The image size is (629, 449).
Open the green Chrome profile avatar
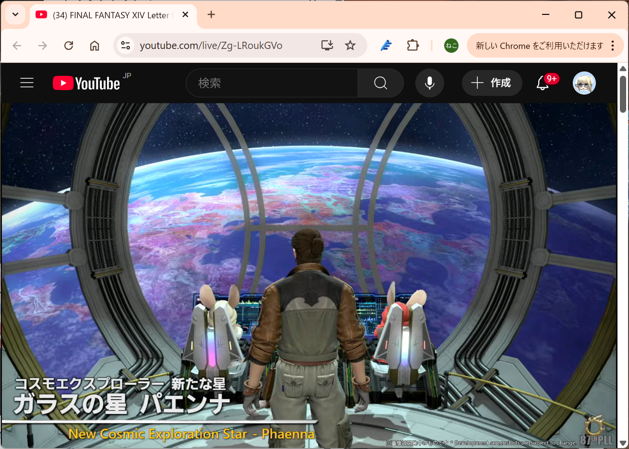pos(451,46)
